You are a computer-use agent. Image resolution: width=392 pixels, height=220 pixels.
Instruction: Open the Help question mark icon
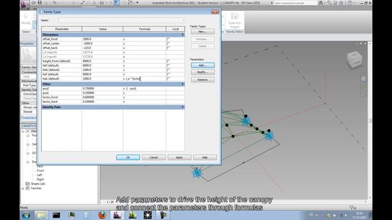(x=350, y=3)
